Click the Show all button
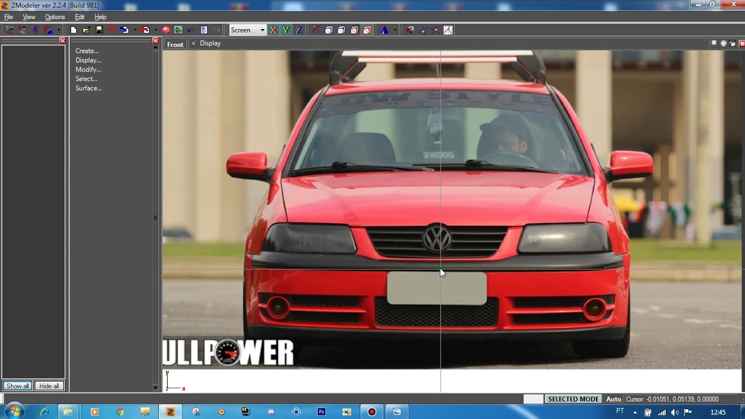This screenshot has height=419, width=745. tap(17, 386)
